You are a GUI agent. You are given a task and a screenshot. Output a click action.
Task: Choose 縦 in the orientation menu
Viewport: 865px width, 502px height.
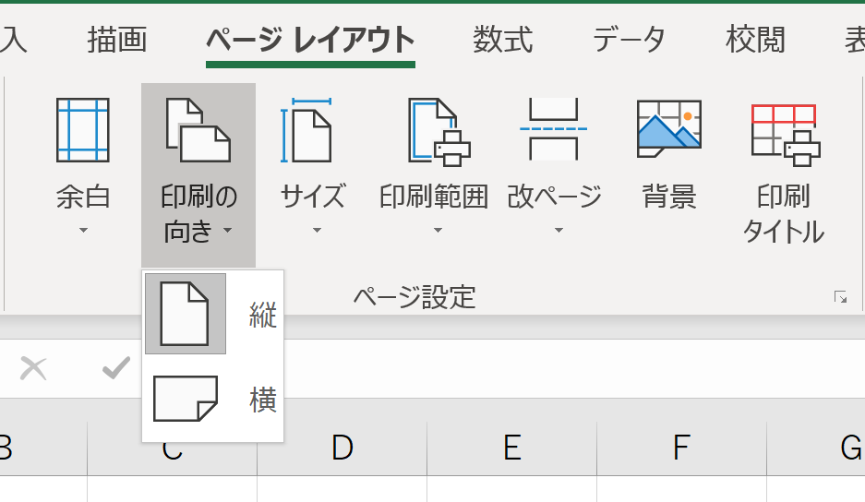213,314
